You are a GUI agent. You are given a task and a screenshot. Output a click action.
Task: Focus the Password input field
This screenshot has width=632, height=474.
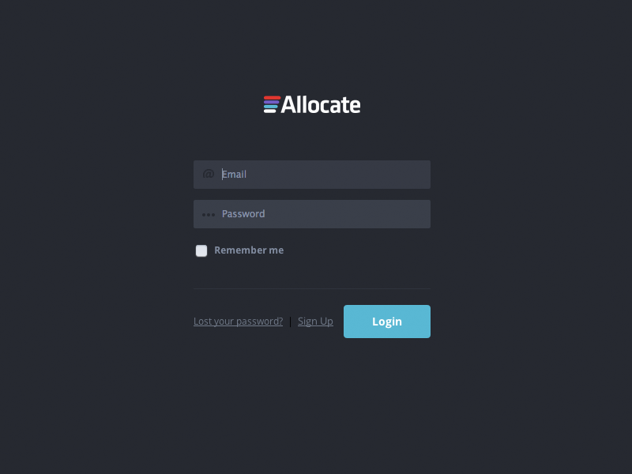pos(316,214)
